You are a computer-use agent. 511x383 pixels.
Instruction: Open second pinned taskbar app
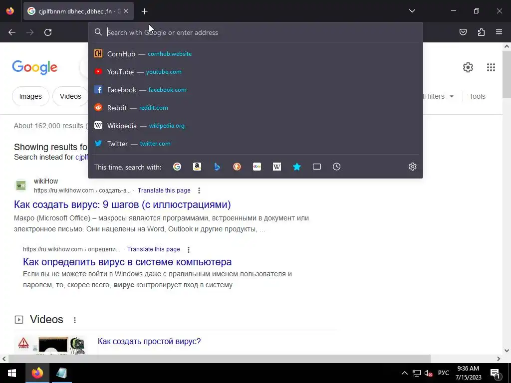[61, 373]
